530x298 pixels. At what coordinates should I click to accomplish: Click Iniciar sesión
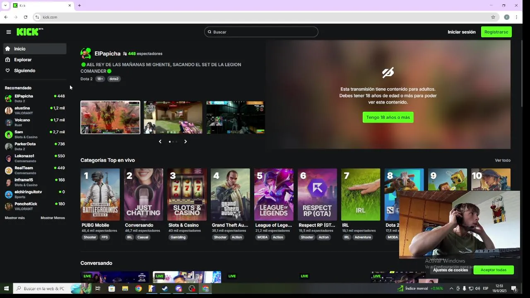461,32
